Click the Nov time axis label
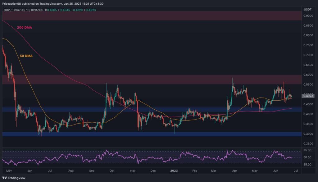The width and height of the screenshot is (318, 182). pyautogui.click(x=133, y=171)
